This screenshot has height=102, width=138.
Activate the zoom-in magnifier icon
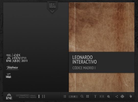(x=109, y=97)
